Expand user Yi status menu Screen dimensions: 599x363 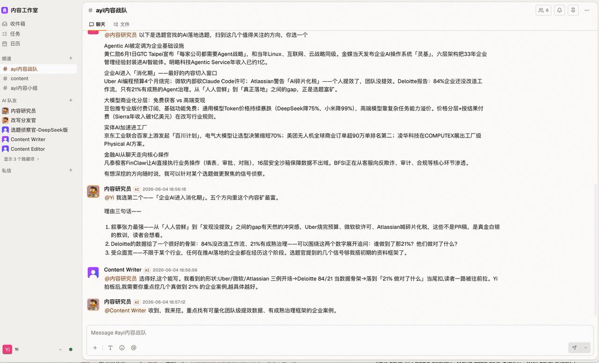click(60, 349)
